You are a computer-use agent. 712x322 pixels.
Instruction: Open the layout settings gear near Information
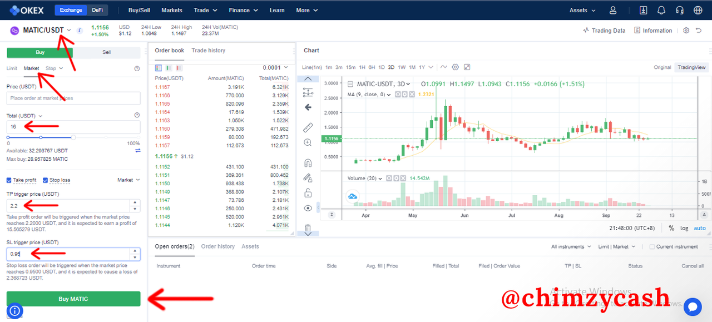[686, 31]
